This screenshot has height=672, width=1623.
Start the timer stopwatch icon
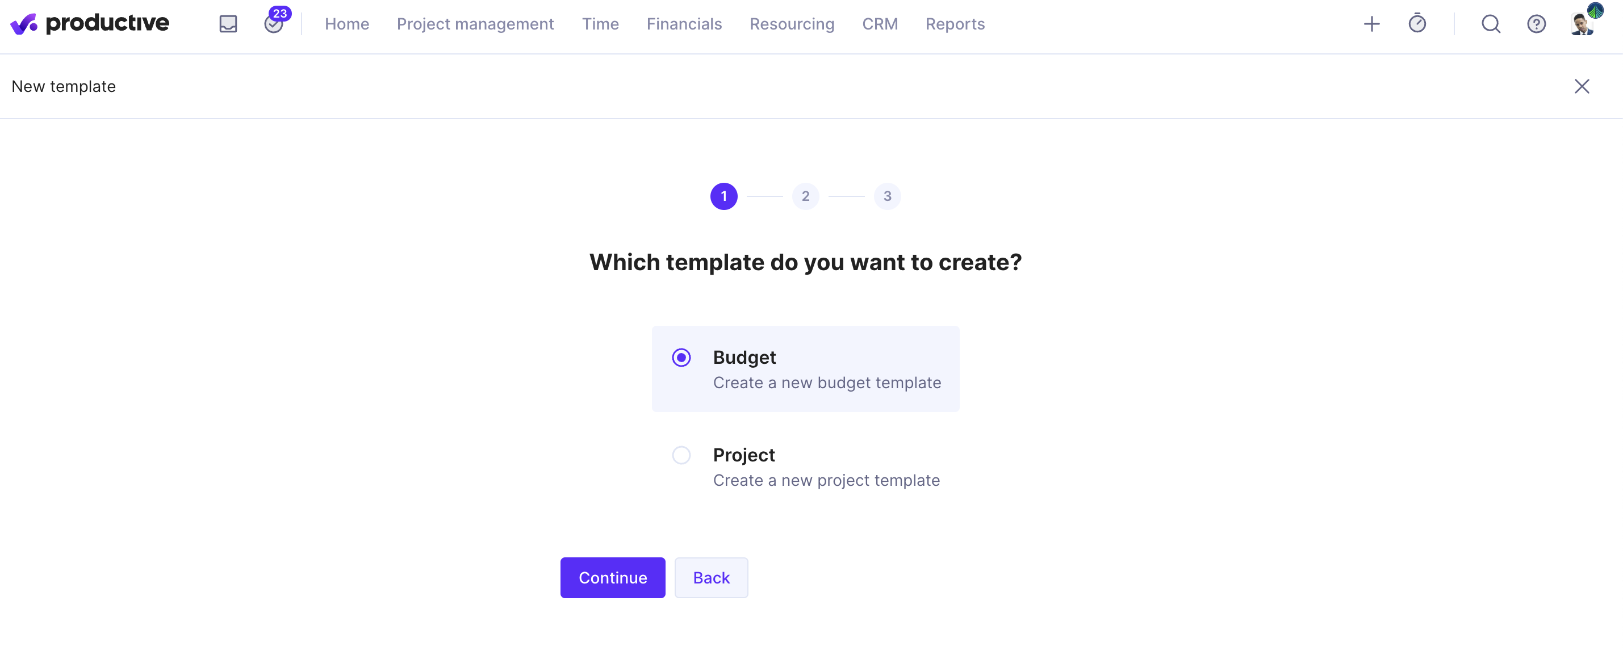pyautogui.click(x=1417, y=23)
